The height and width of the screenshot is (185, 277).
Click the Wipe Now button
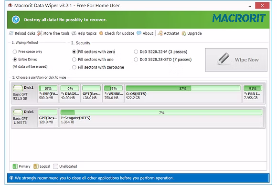[x=236, y=60]
